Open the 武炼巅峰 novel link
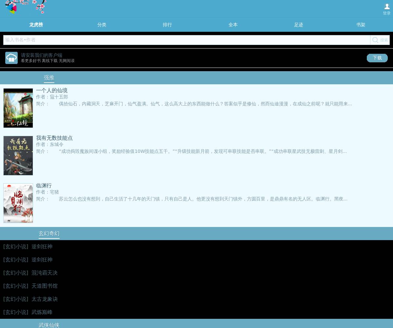 point(42,312)
